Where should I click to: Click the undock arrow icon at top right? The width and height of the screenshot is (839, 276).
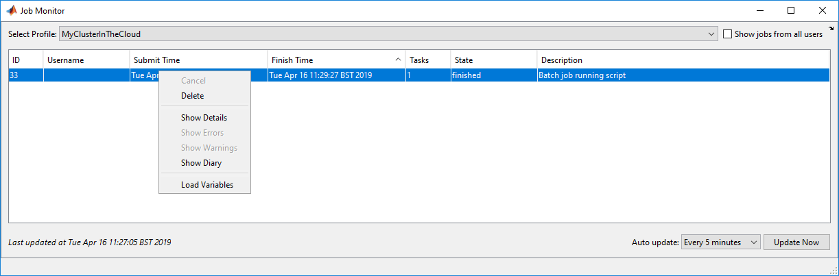[x=831, y=28]
